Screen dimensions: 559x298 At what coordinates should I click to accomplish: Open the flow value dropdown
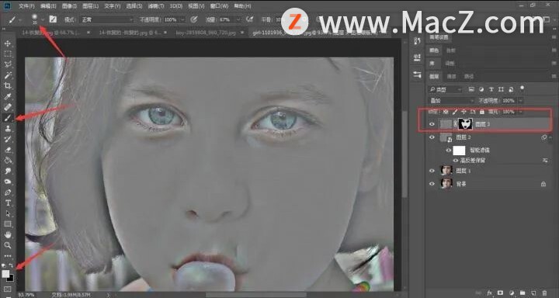[238, 19]
